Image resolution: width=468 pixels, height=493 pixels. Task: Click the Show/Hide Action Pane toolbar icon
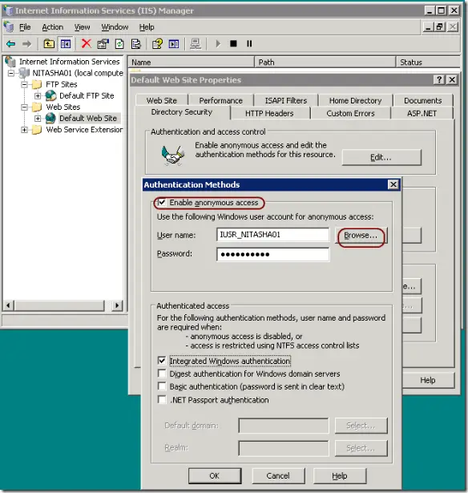pyautogui.click(x=174, y=44)
